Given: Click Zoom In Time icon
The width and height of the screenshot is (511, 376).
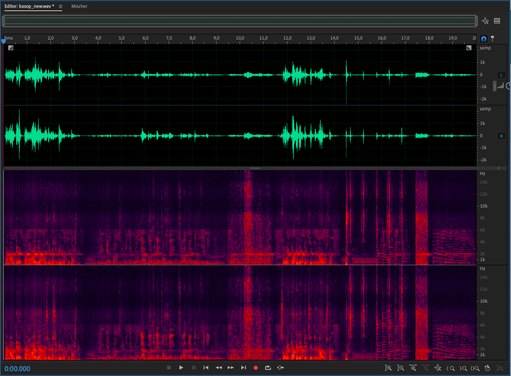Looking at the screenshot, I should tap(413, 368).
